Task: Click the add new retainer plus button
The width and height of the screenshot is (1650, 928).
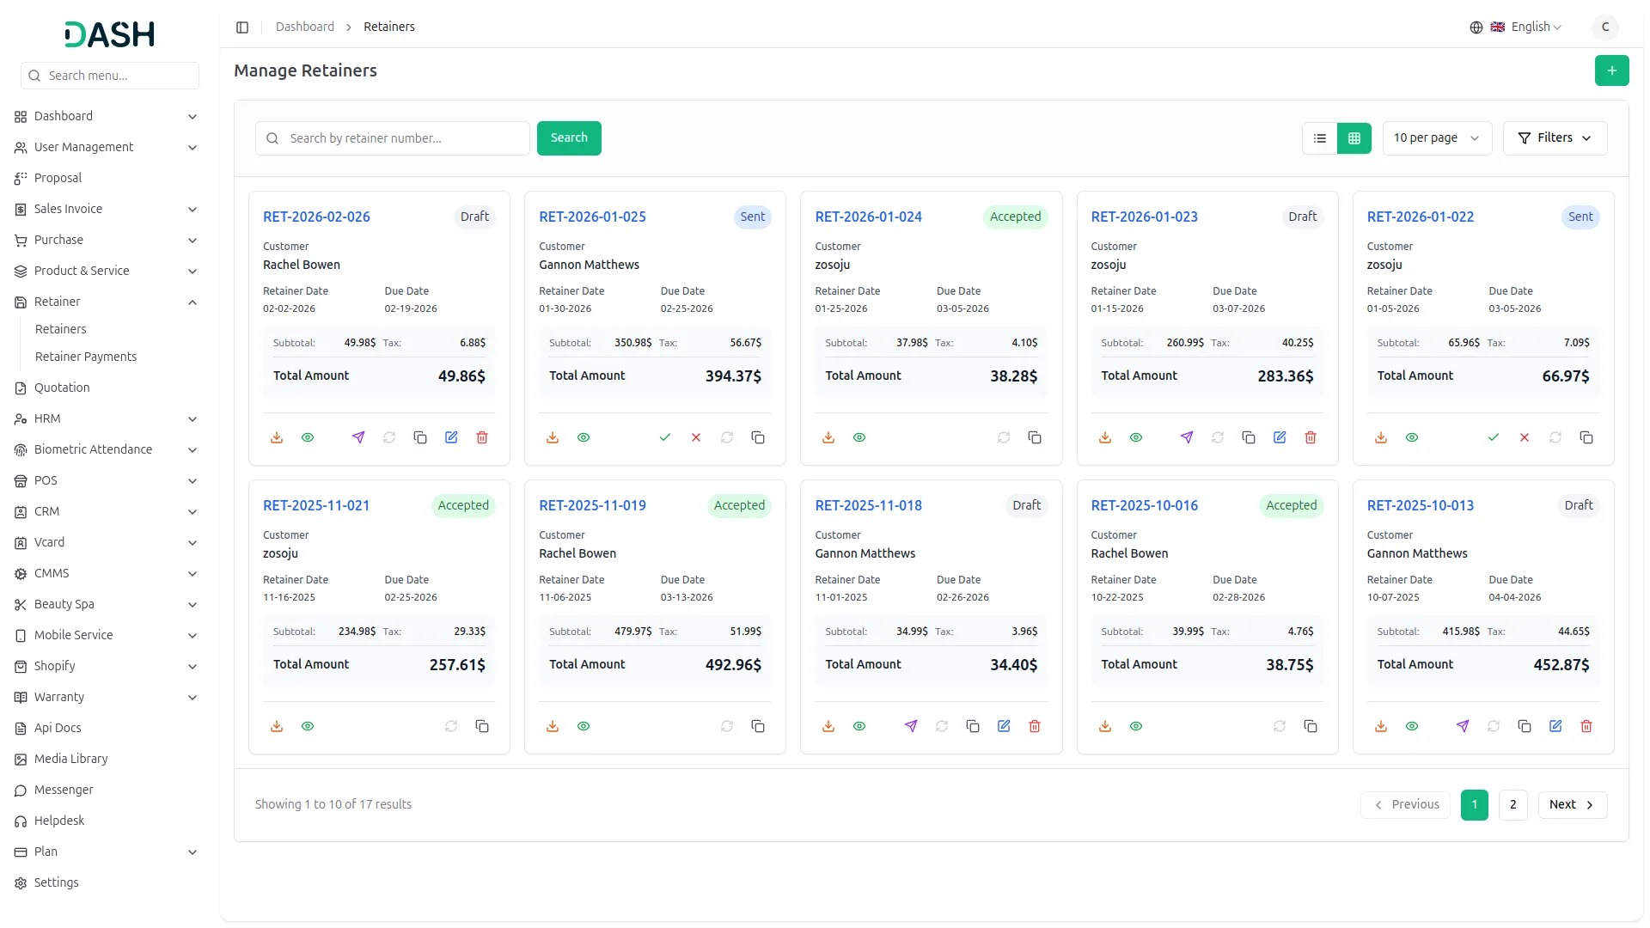Action: pyautogui.click(x=1612, y=70)
